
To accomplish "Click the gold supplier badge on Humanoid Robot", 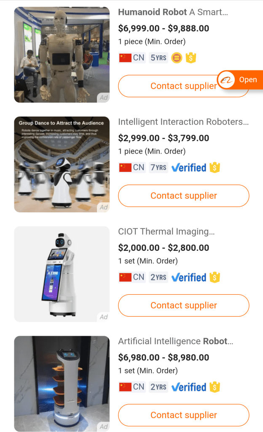I will pyautogui.click(x=177, y=58).
